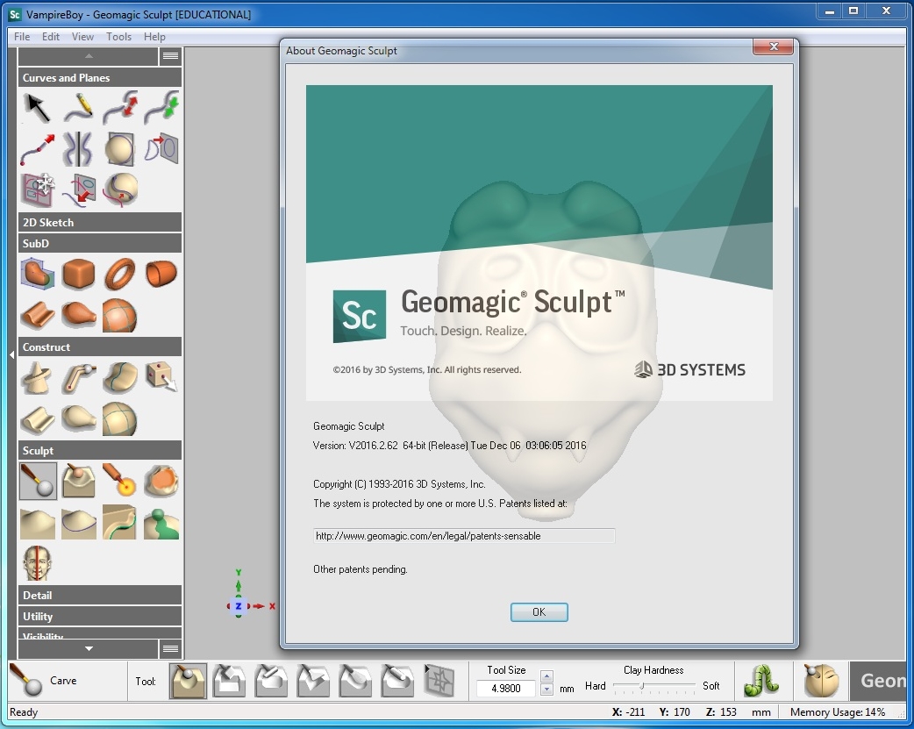Screen dimensions: 914x729
Task: Open the Edit menu
Action: point(51,37)
